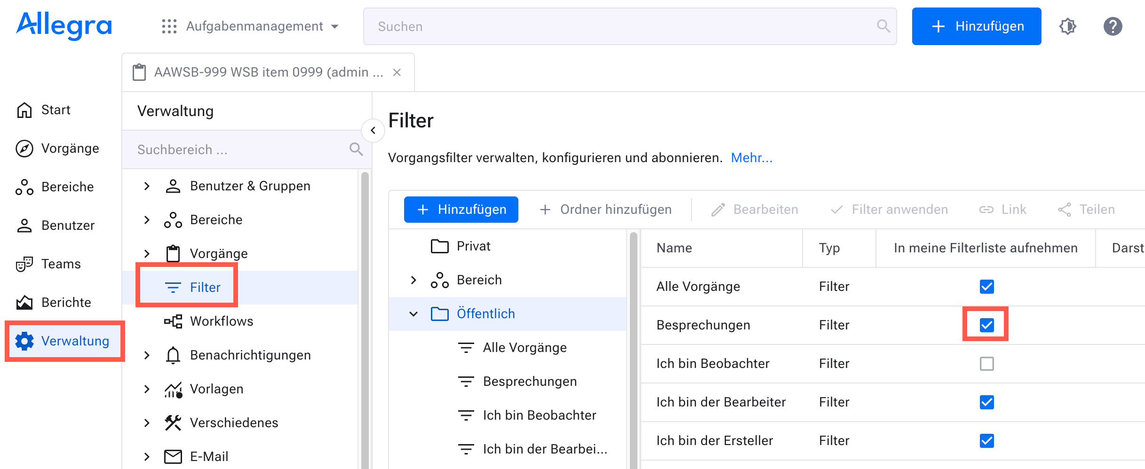Click the E-Mail envelope icon
This screenshot has height=469, width=1145.
(x=173, y=457)
